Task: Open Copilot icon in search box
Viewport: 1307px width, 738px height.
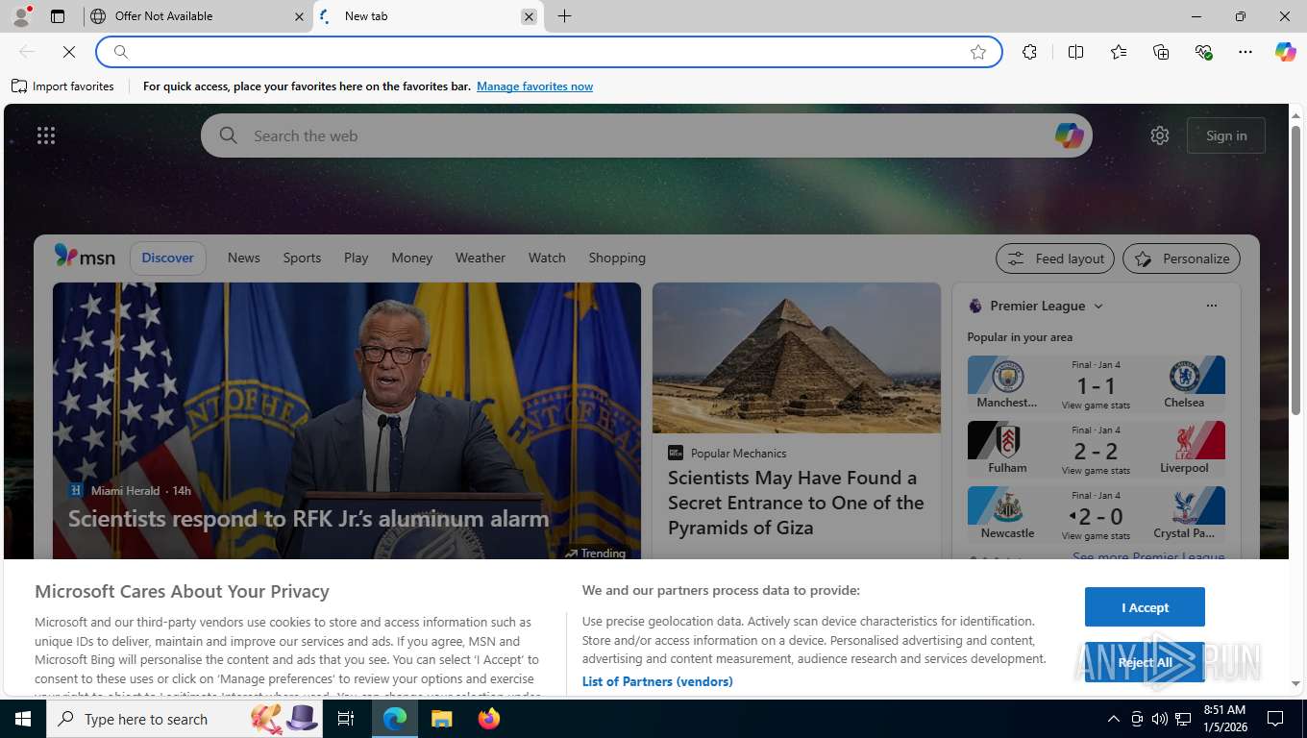Action: 1069,135
